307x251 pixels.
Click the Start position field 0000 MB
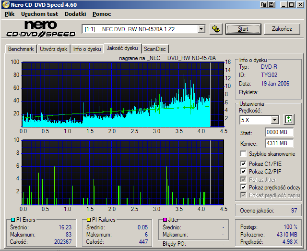click(280, 132)
